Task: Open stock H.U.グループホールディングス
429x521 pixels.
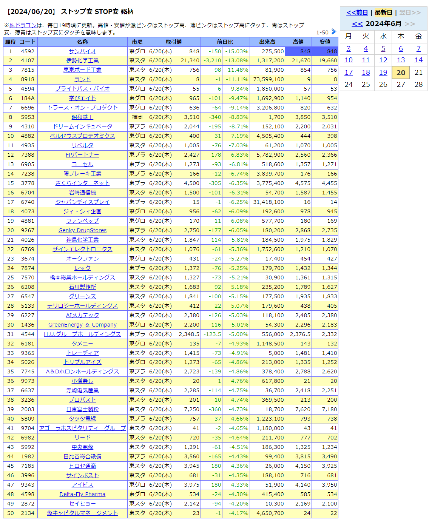Action: point(82,334)
